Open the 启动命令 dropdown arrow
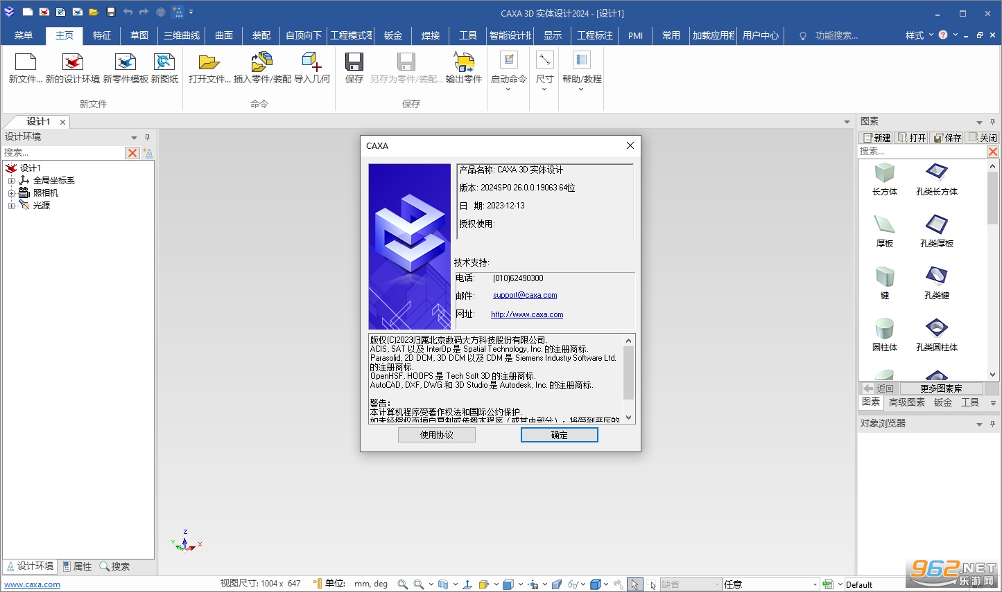This screenshot has width=1002, height=592. [508, 89]
